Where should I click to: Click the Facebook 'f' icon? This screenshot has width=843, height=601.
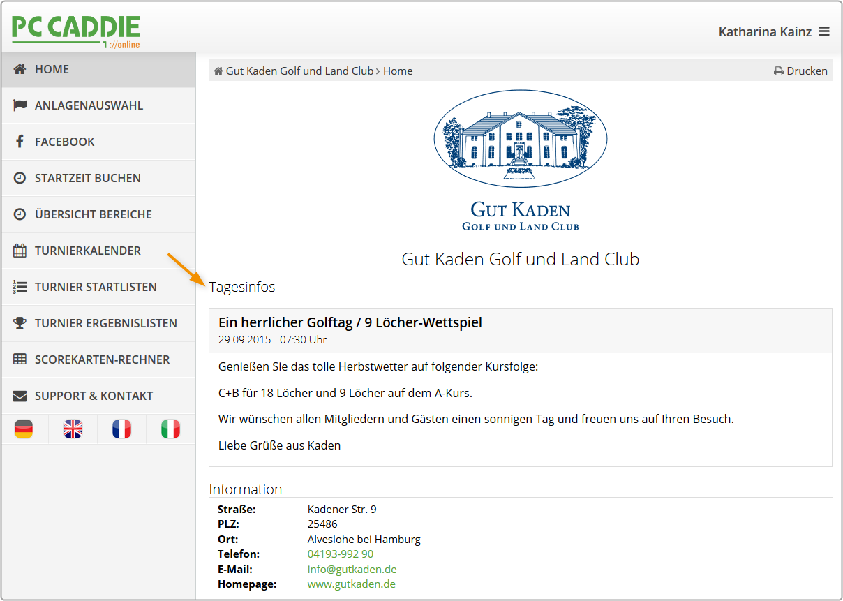click(x=20, y=142)
